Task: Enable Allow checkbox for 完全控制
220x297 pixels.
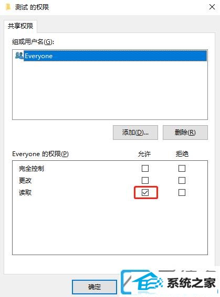Action: (145, 168)
